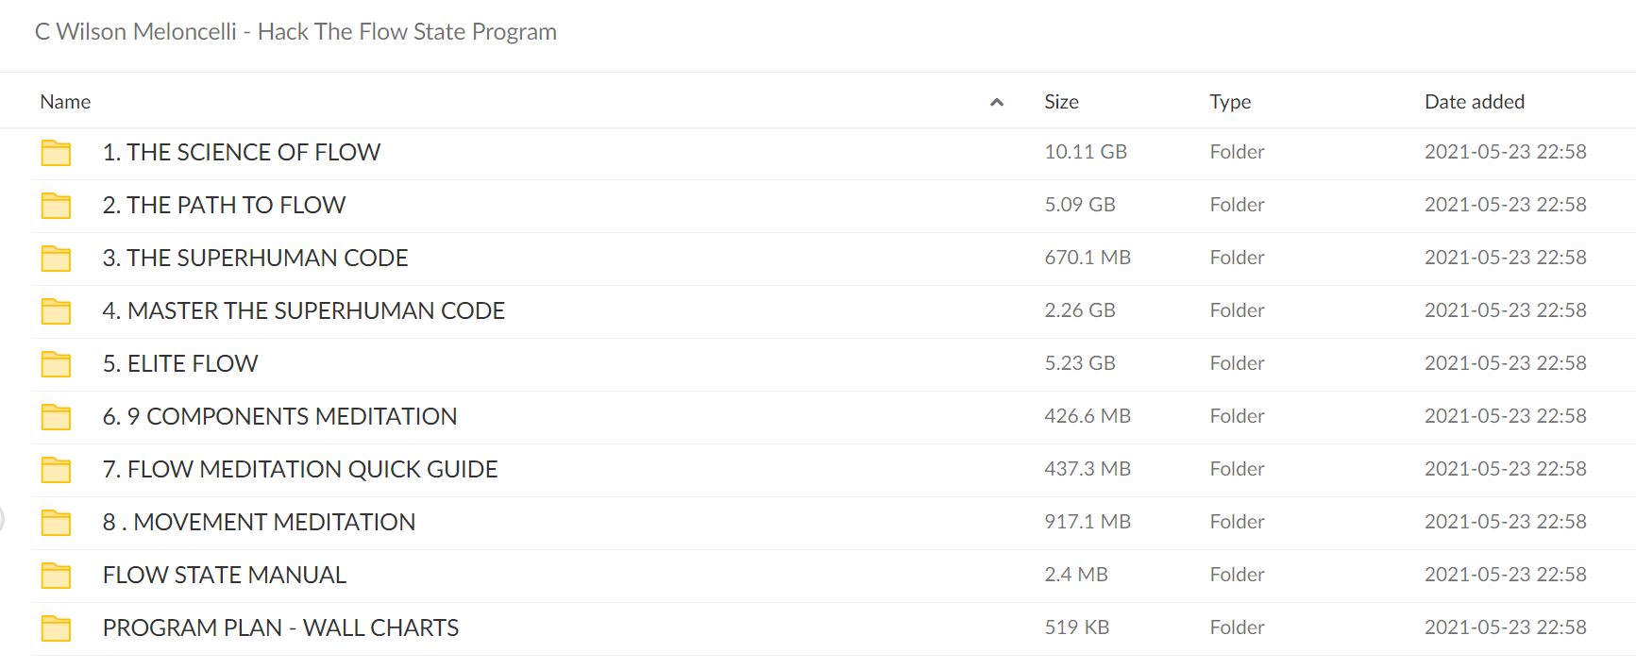
Task: Click folder icon for PROGRAM PLAN - WALL CHARTS
Action: (56, 628)
